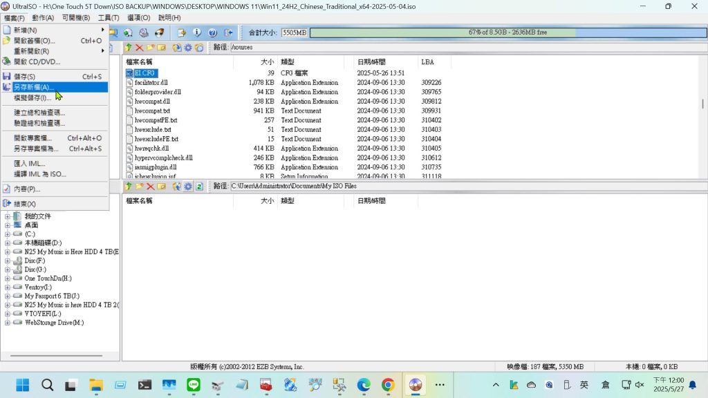Click the blue help question mark icon in the main toolbar

click(x=212, y=32)
